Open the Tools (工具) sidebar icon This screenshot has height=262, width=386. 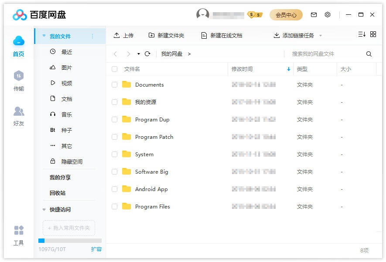pos(18,235)
